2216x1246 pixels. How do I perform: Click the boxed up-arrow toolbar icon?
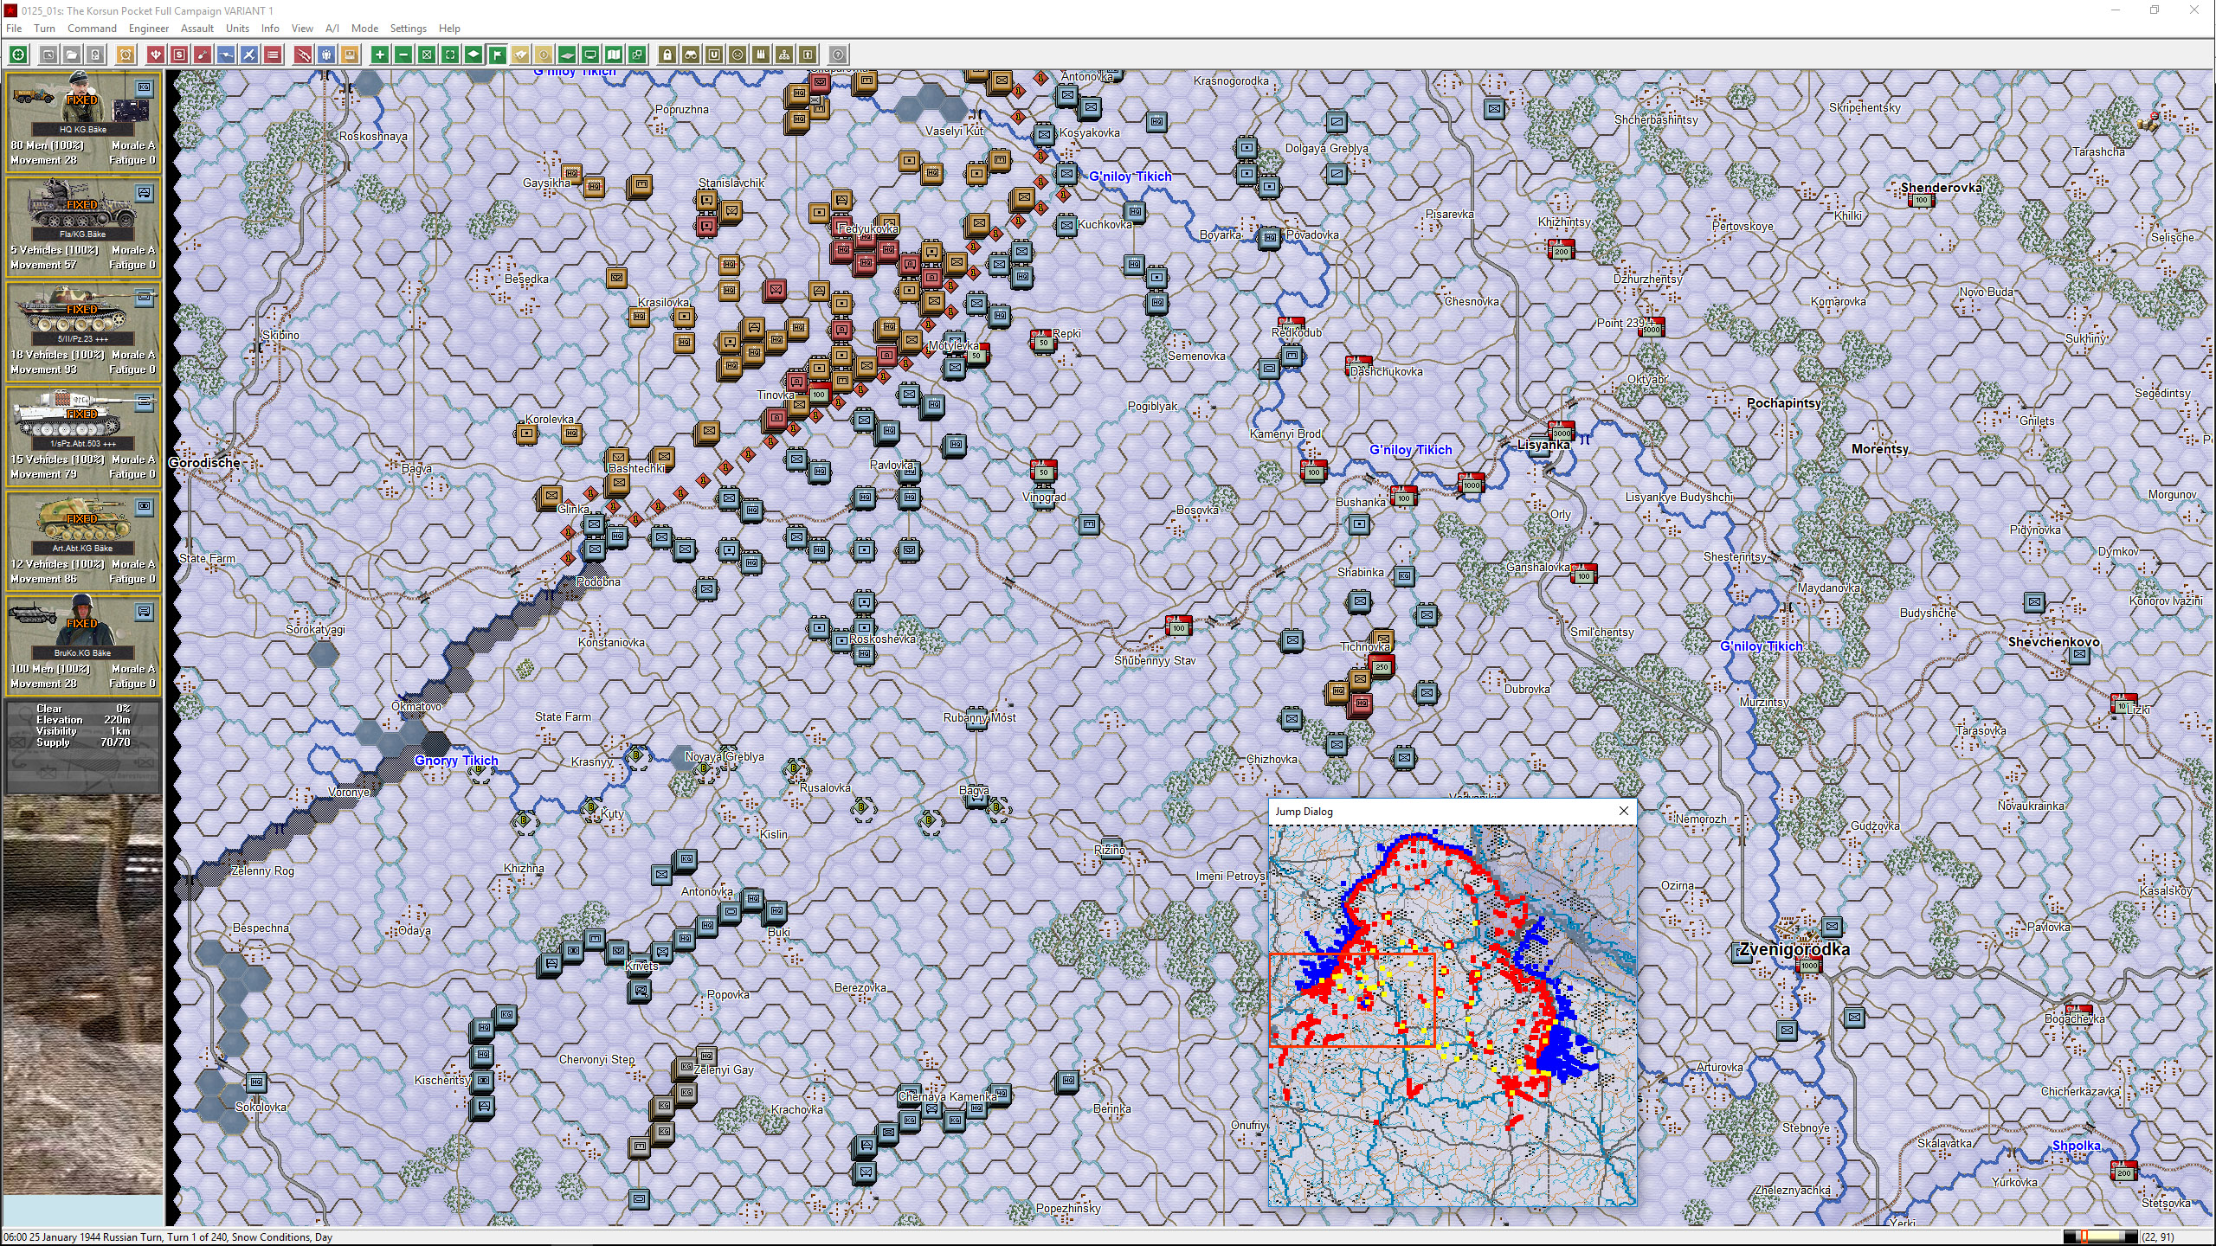click(808, 55)
